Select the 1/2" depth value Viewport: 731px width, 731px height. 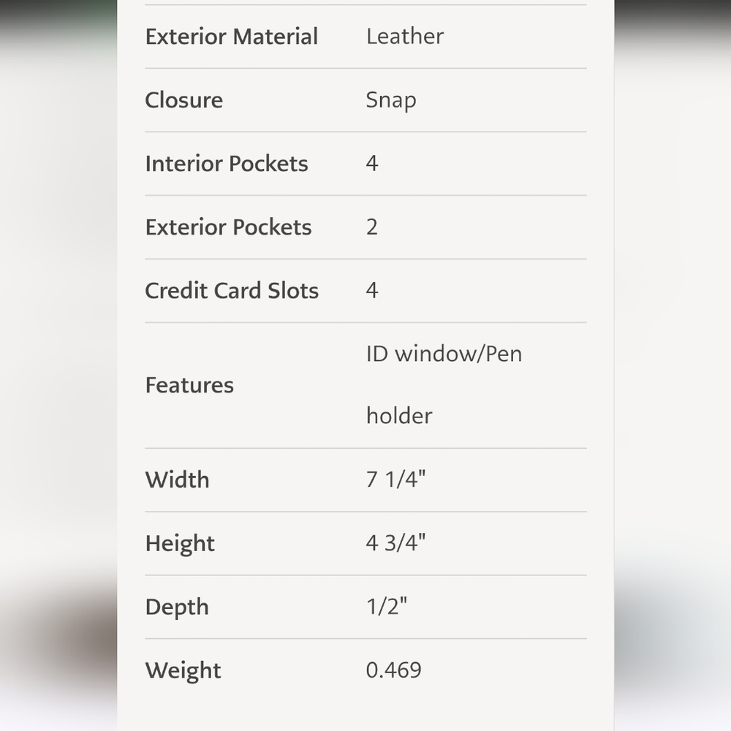click(387, 606)
